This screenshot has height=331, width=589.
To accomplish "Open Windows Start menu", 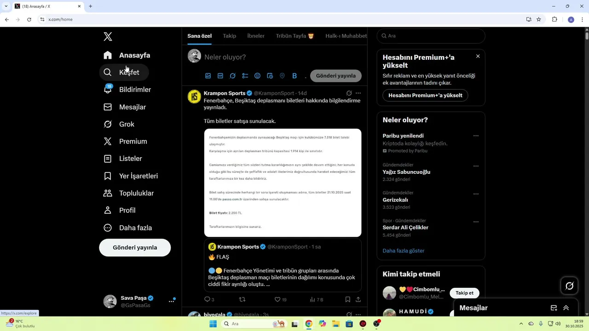I will (x=213, y=324).
